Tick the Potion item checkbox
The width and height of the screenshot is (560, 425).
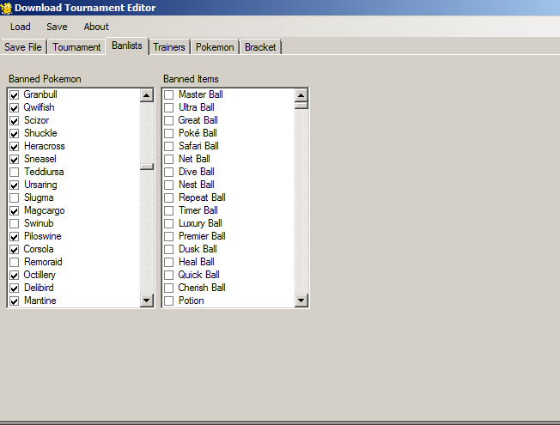[x=169, y=301]
